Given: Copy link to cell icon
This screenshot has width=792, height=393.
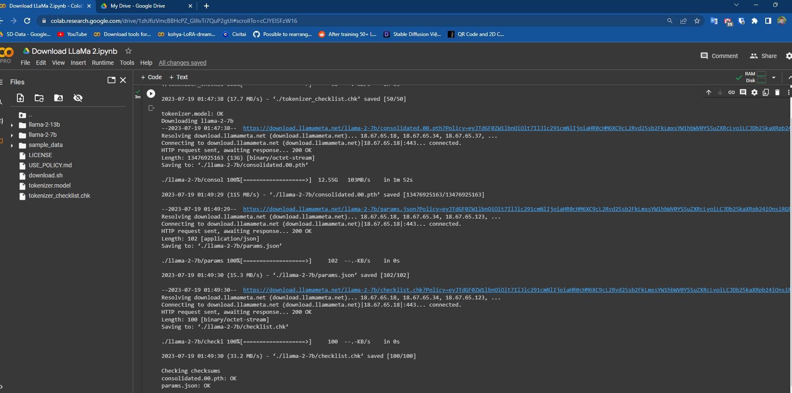Looking at the screenshot, I should tap(731, 92).
